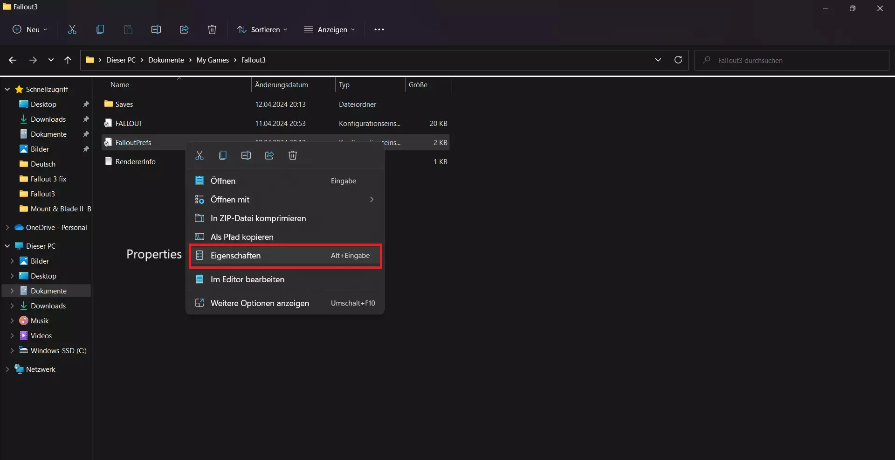Image resolution: width=895 pixels, height=460 pixels.
Task: Go back to the previous folder
Action: coord(13,60)
